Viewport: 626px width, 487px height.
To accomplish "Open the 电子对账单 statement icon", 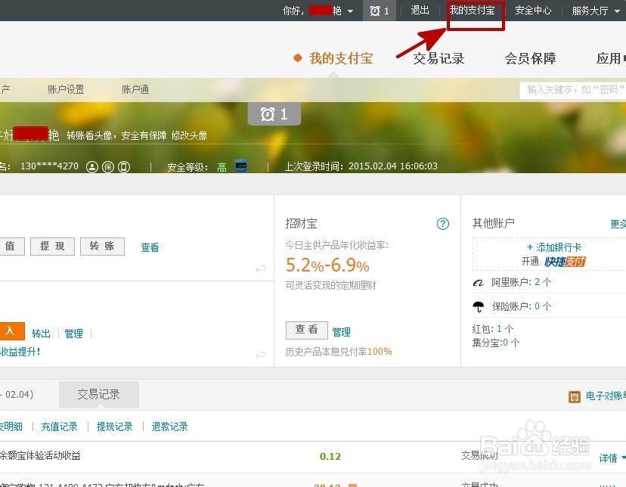I will tap(574, 396).
